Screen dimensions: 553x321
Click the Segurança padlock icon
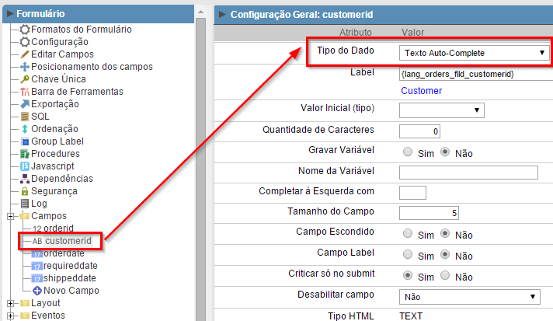tap(25, 191)
